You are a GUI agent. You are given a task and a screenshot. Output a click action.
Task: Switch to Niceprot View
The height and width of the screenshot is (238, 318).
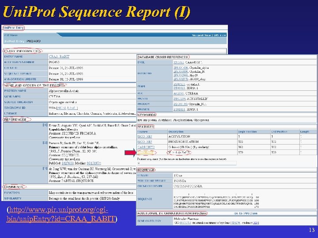point(201,35)
